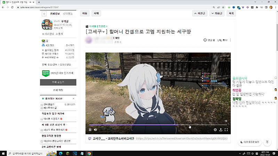This screenshot has width=278, height=156.
Task: Open the 베스트게시글 board
Action: tap(50, 108)
